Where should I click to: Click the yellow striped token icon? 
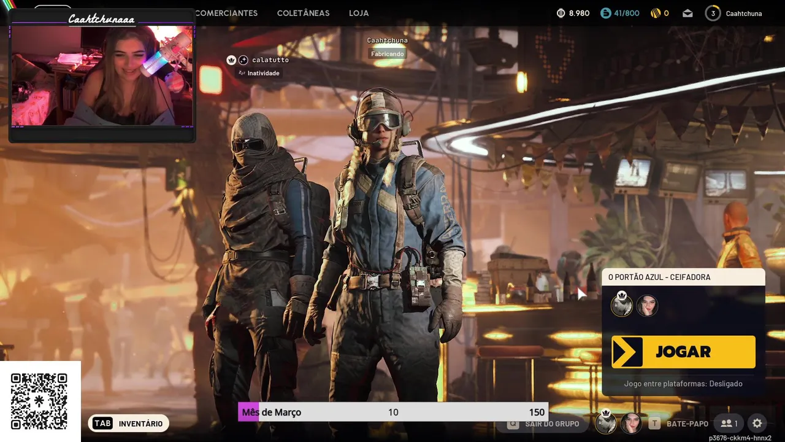[x=655, y=13]
